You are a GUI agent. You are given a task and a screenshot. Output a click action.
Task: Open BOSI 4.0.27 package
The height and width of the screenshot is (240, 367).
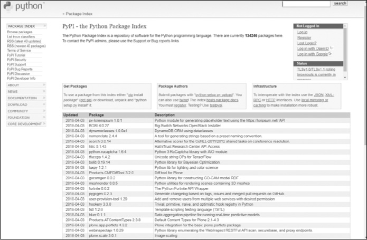click(99, 126)
